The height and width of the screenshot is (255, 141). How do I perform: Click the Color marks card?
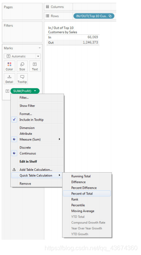[10, 66]
